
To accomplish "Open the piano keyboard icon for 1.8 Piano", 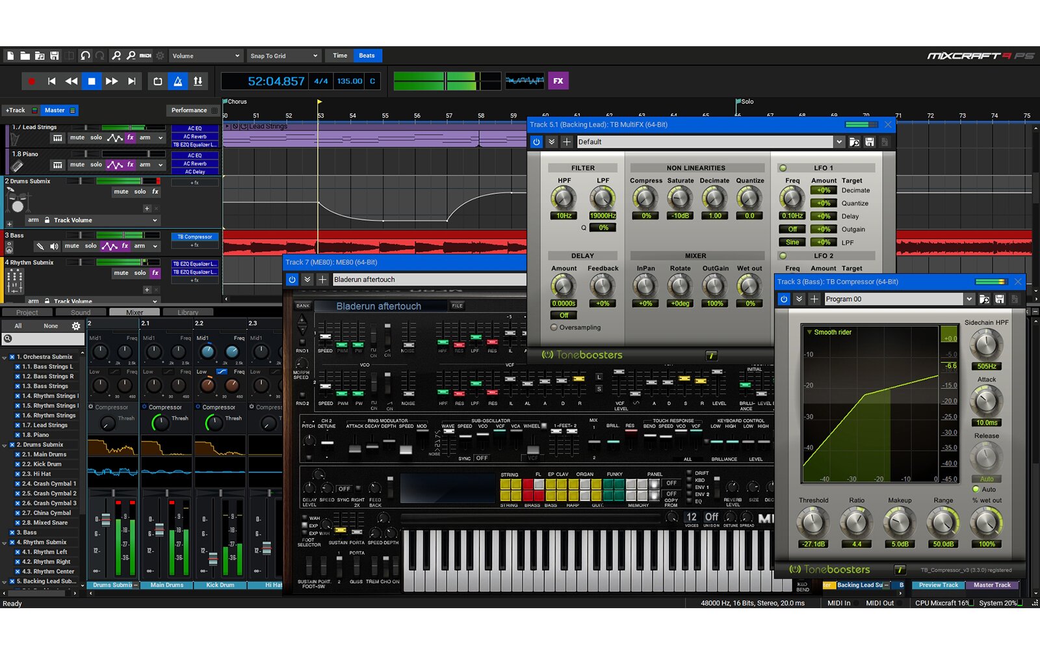I will tap(58, 165).
